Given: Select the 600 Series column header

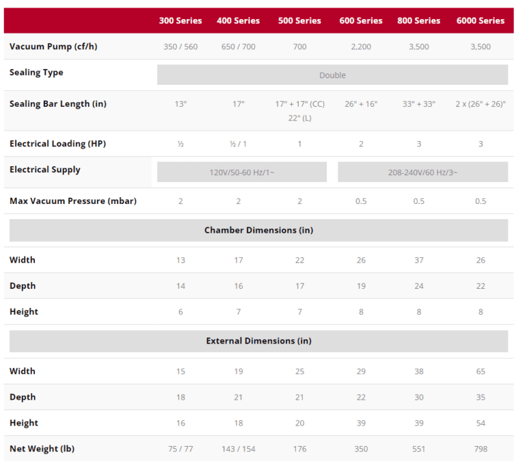Looking at the screenshot, I should pyautogui.click(x=360, y=21).
